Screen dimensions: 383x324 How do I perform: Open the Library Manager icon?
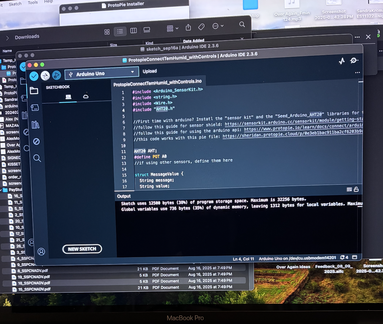pos(36,125)
